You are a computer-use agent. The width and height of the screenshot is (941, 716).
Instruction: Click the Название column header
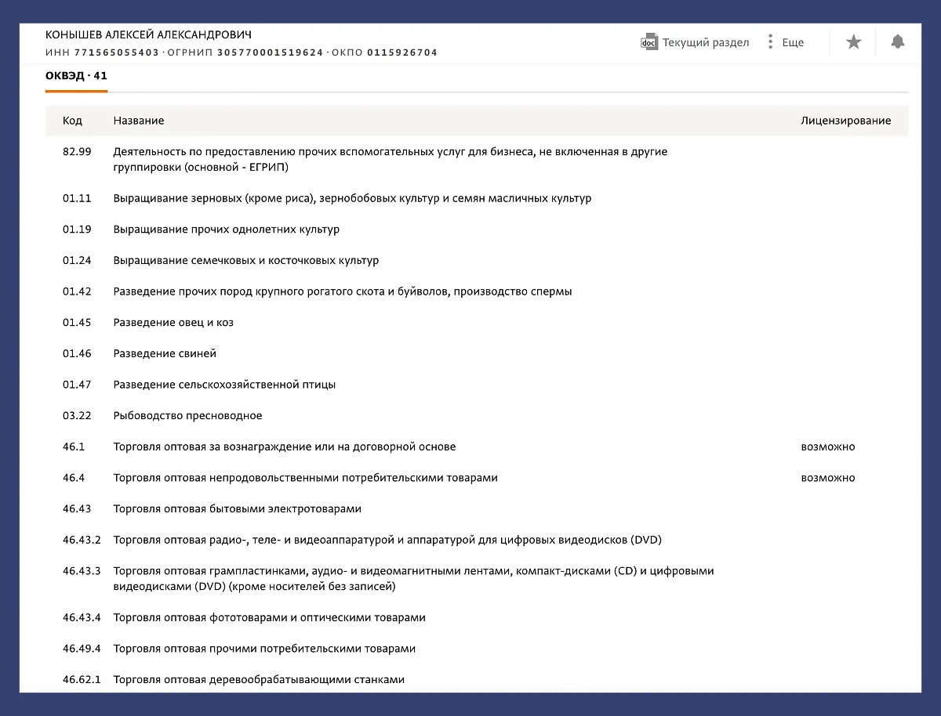(138, 121)
